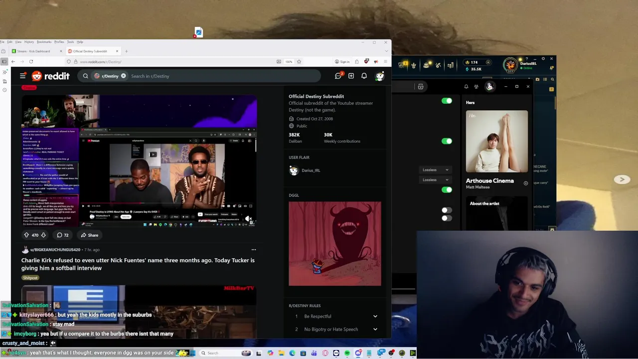Open the Bookmarks menu
638x359 pixels.
44,42
